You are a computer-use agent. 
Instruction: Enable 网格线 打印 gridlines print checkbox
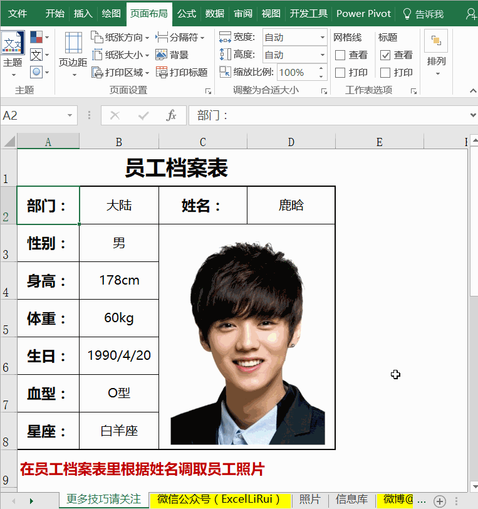click(x=340, y=73)
